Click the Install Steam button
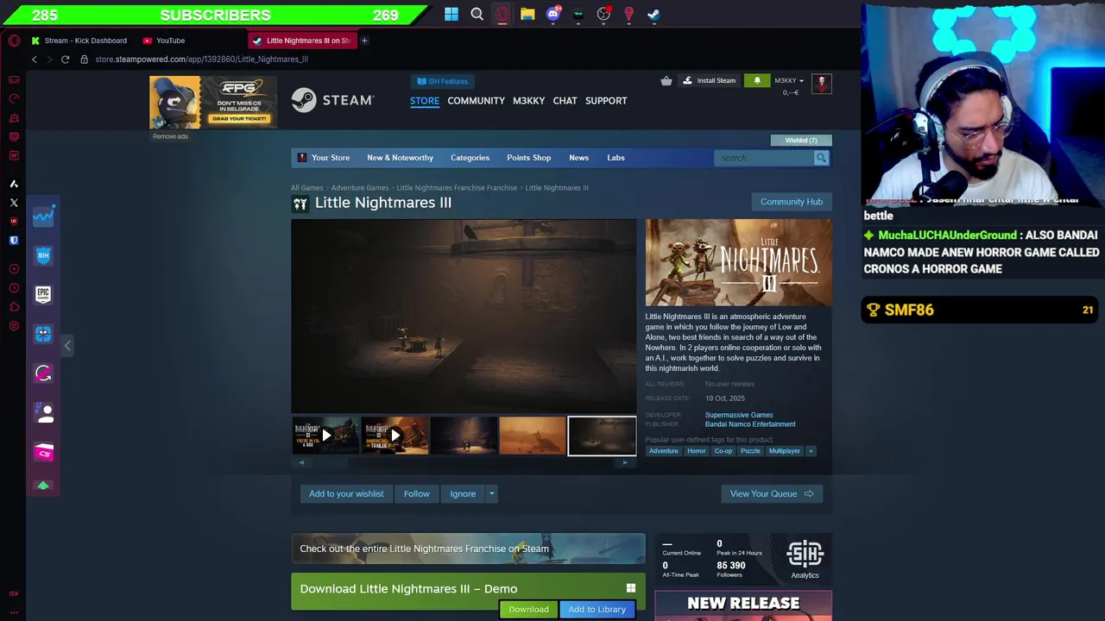1105x621 pixels. pyautogui.click(x=709, y=81)
